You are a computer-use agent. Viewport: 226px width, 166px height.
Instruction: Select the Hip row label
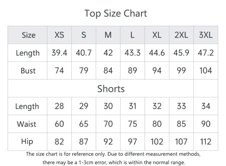pos(27,142)
